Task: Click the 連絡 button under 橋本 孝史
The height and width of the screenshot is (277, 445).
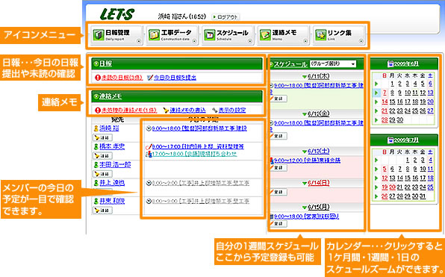Action: tap(103, 156)
